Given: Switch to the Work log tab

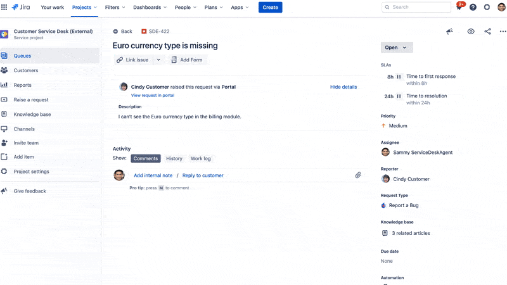Looking at the screenshot, I should pos(201,158).
